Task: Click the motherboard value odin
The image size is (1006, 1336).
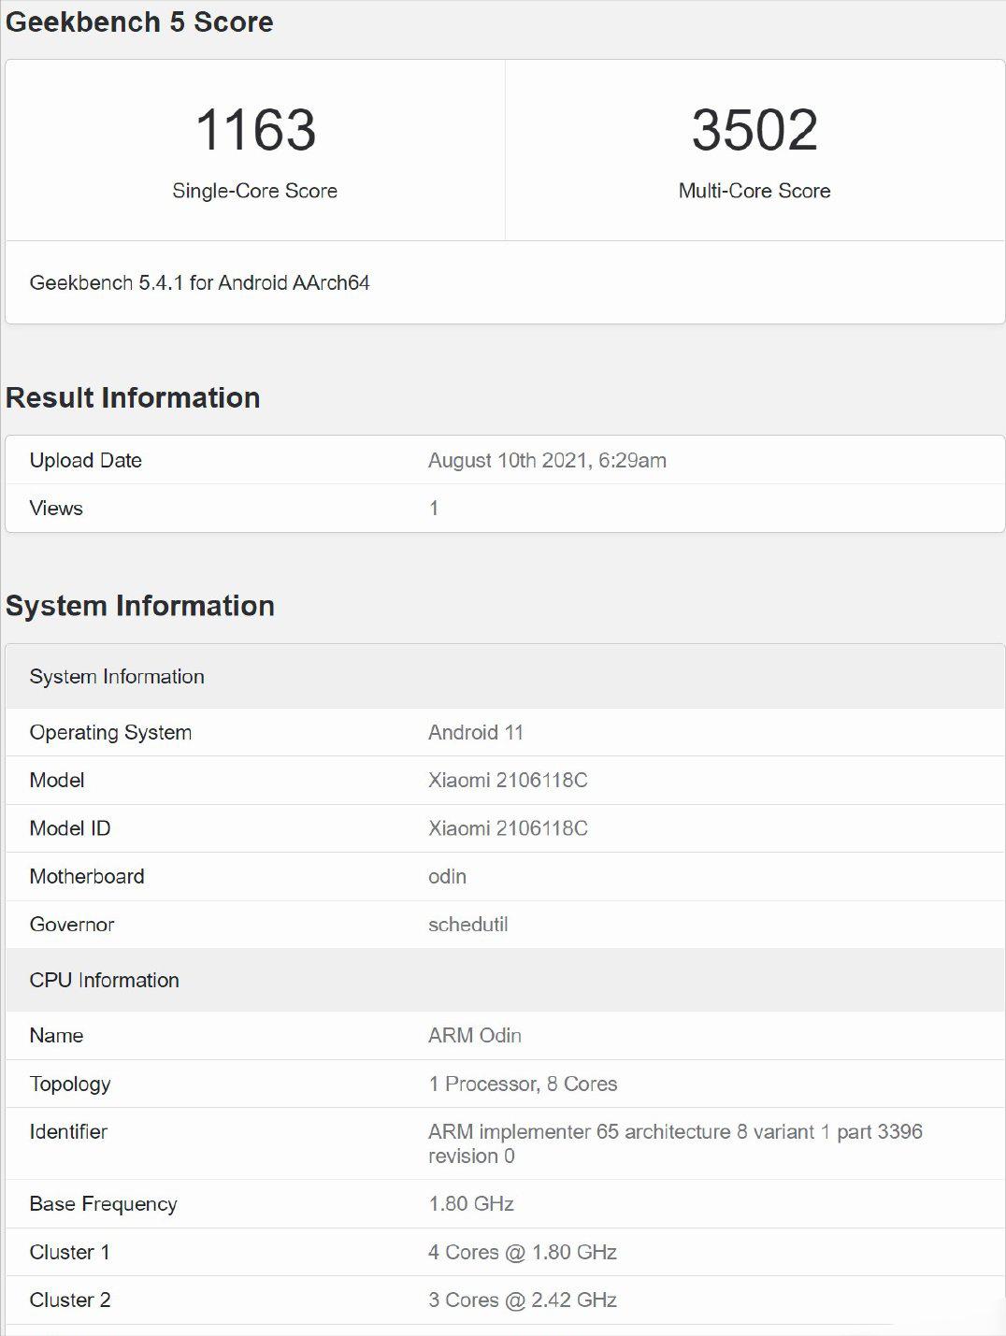Action: [x=447, y=877]
